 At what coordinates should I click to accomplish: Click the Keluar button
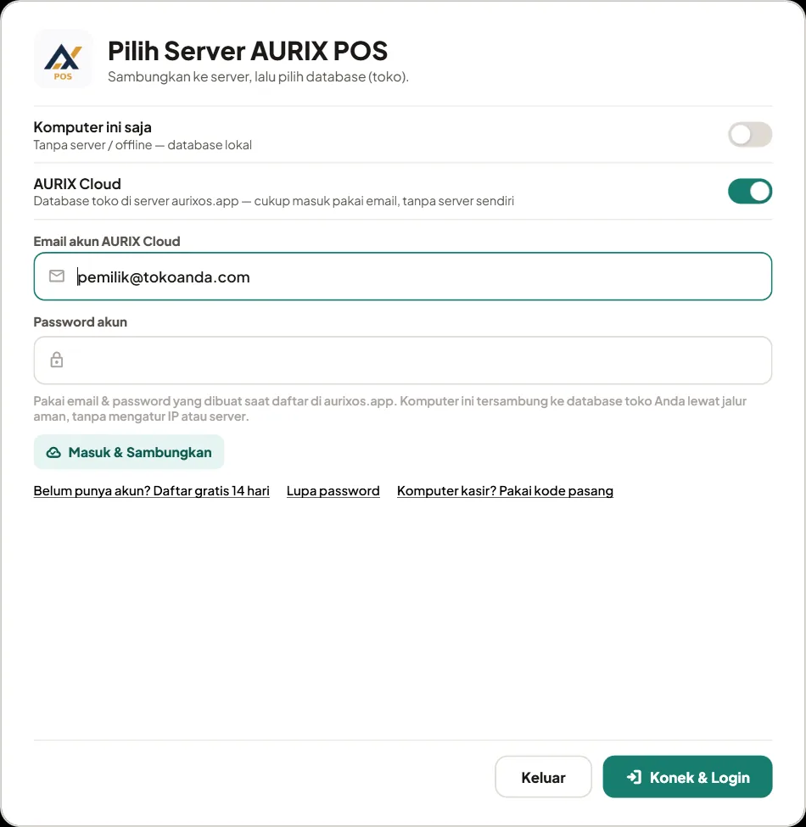pos(543,777)
